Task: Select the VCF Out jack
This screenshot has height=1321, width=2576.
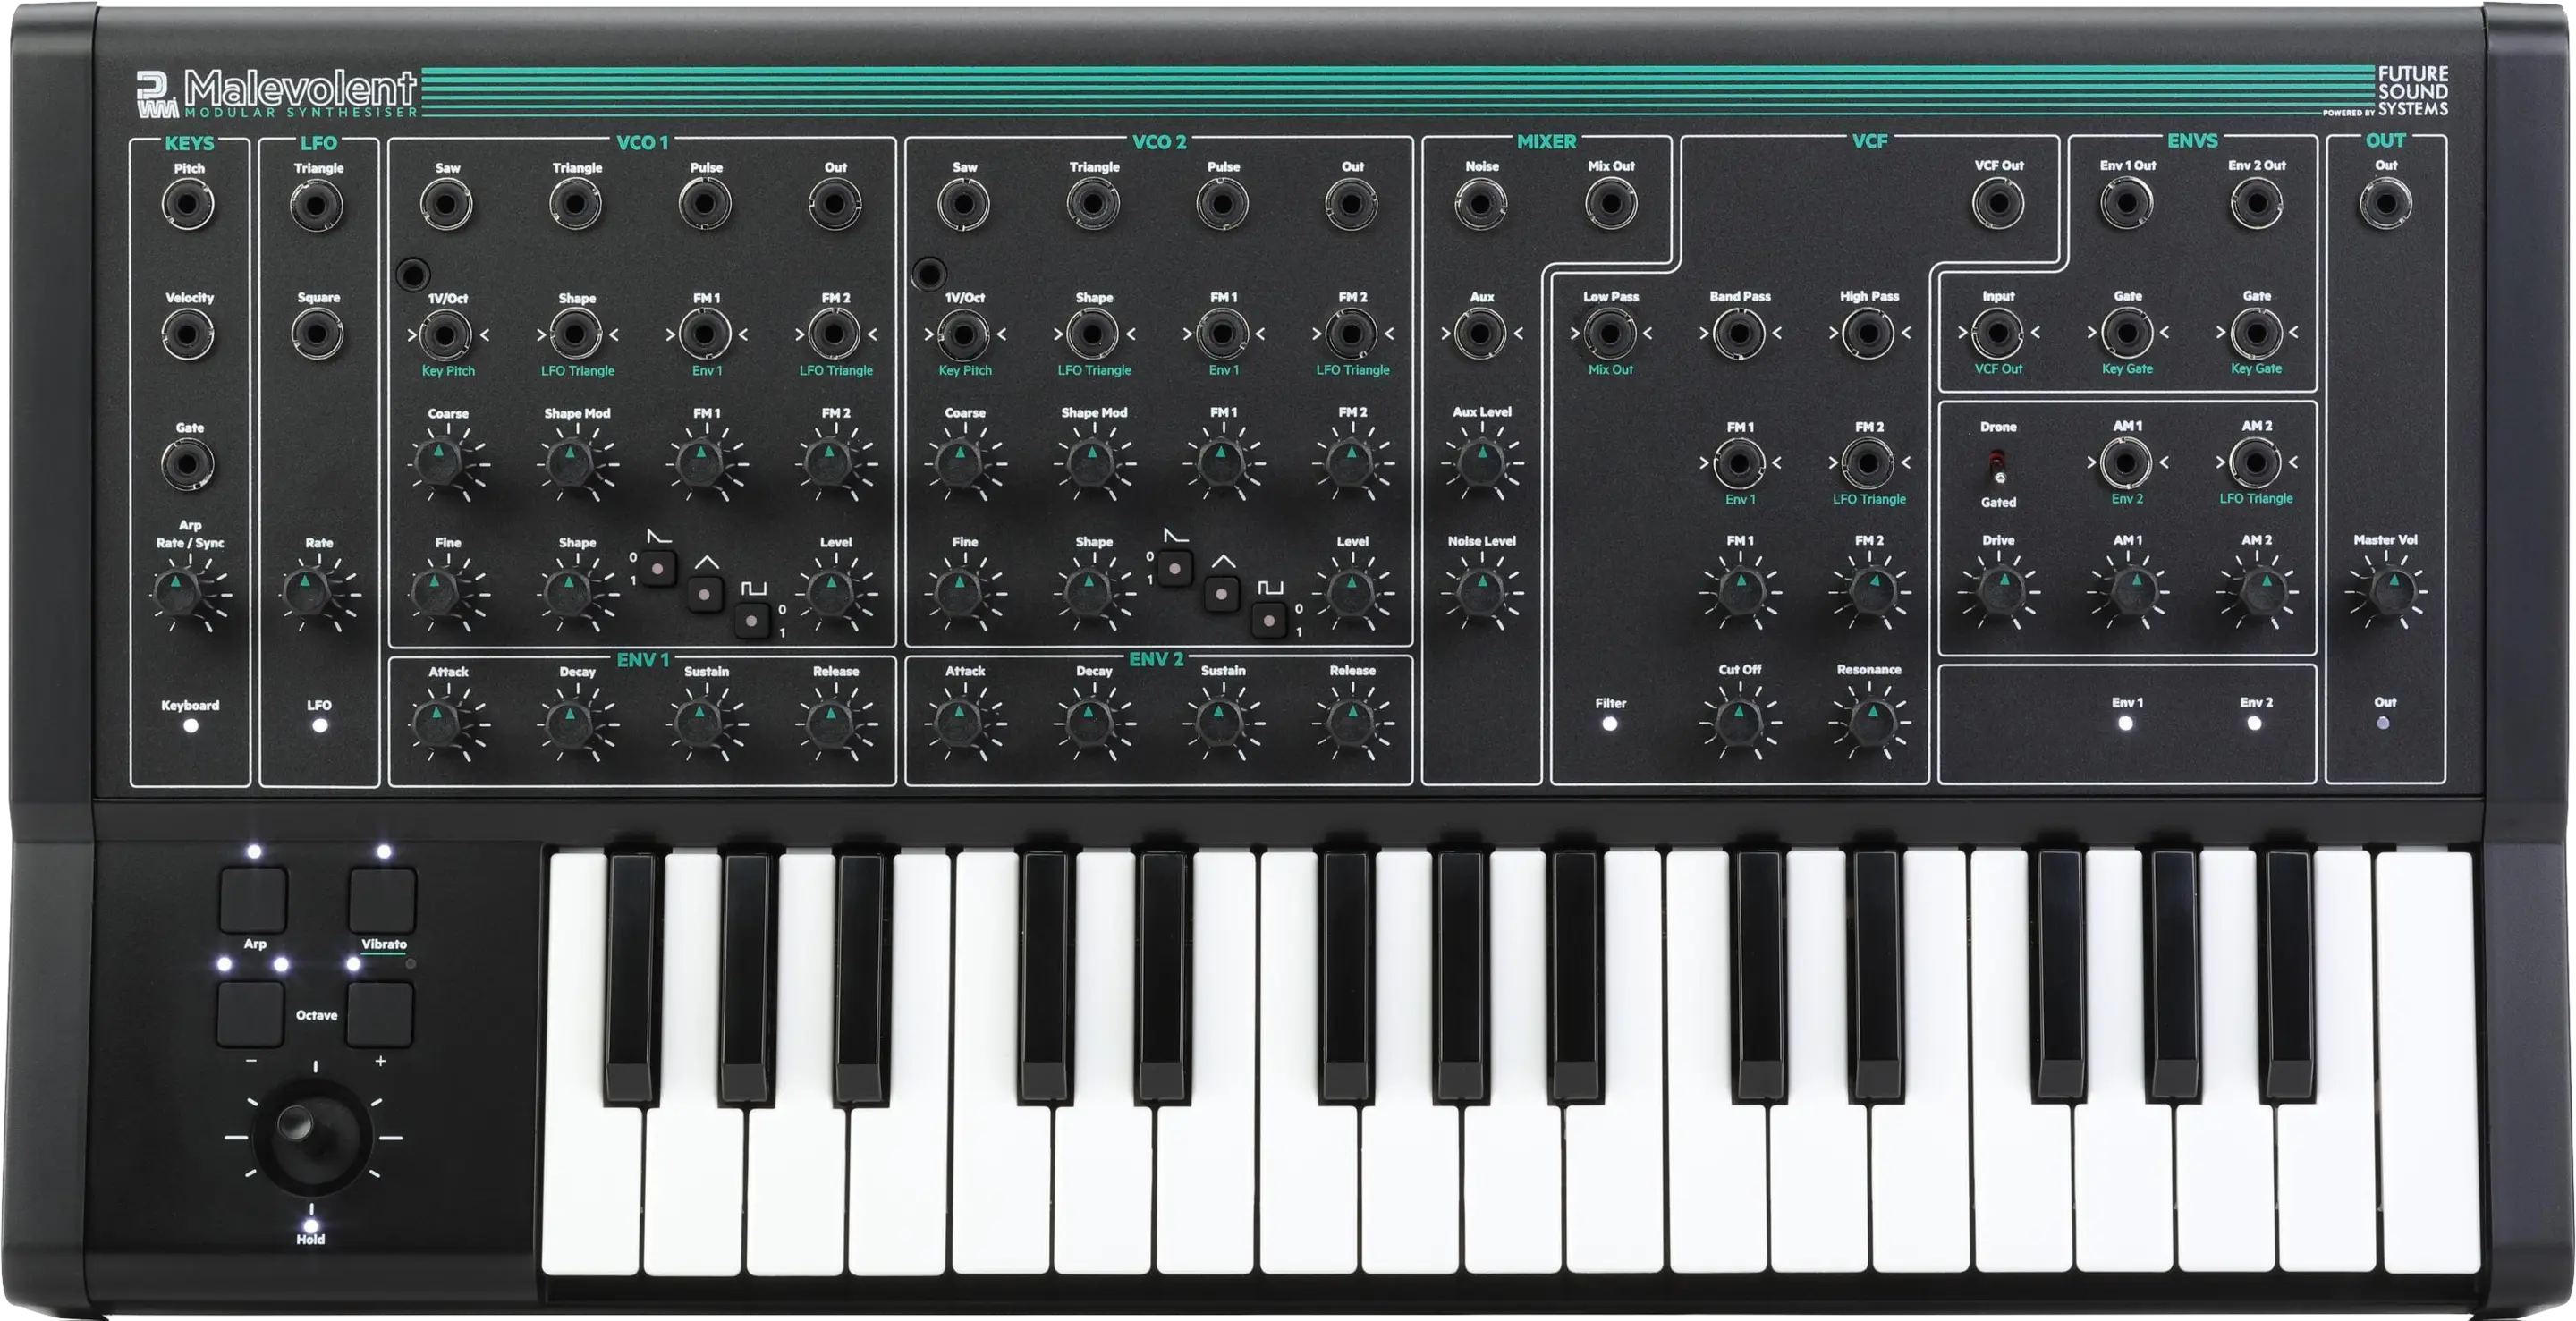Action: click(x=1998, y=203)
